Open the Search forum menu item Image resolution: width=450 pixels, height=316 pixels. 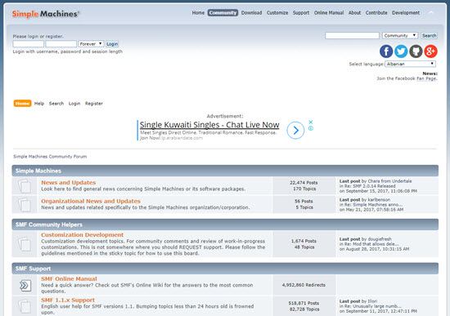[x=56, y=104]
